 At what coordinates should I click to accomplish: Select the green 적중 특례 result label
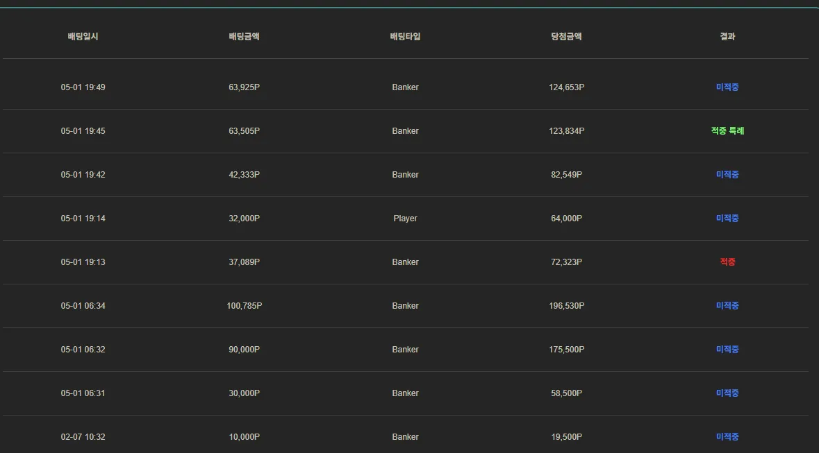tap(727, 131)
